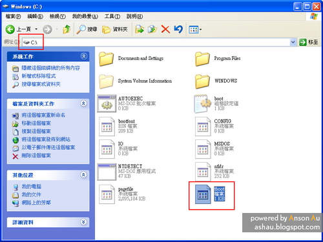Screen dimensions: 323x242
Task: Collapse the System Tasks panel chevron
Action: pyautogui.click(x=84, y=56)
